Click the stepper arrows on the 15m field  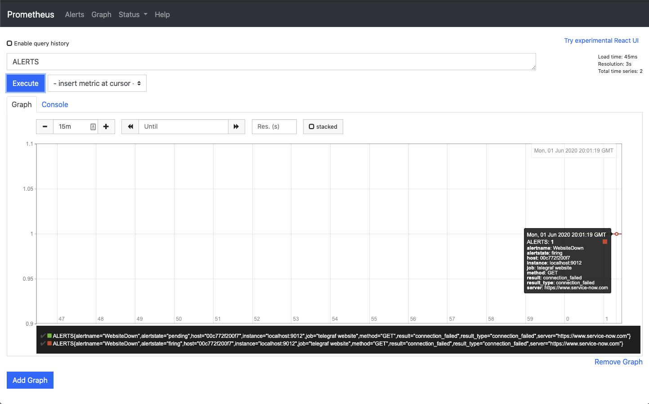point(93,126)
